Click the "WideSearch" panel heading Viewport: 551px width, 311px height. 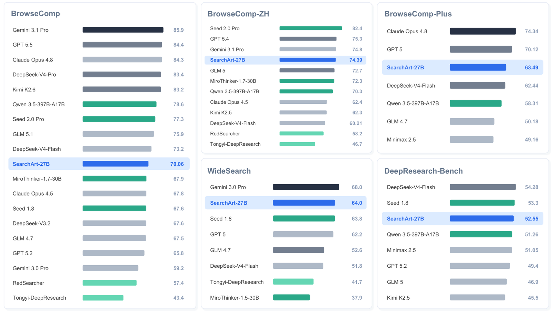[x=229, y=171]
